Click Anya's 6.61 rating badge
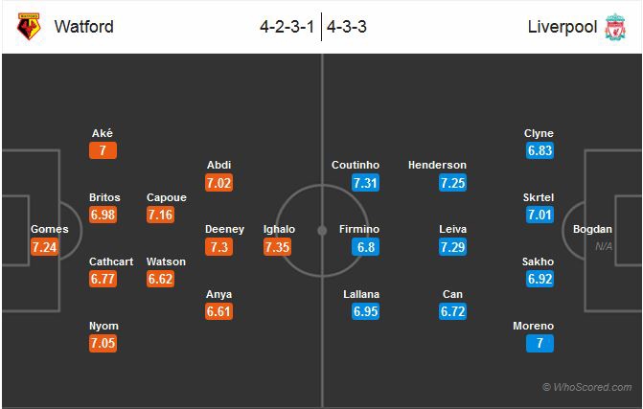This screenshot has width=643, height=409. click(x=218, y=312)
